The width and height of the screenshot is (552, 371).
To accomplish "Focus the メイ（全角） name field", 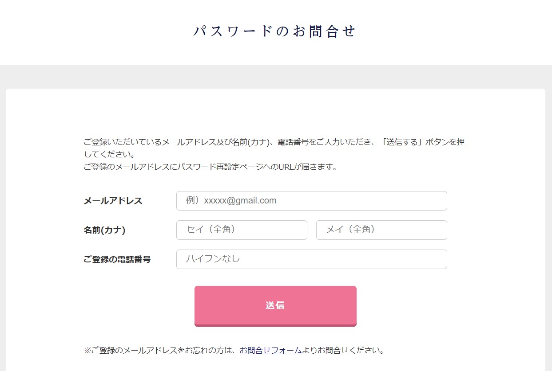I will pyautogui.click(x=381, y=230).
